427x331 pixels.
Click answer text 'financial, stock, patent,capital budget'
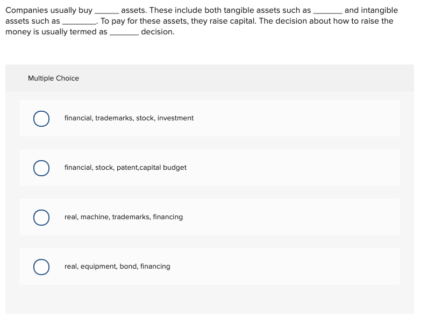click(125, 168)
